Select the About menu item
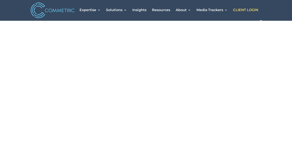The width and height of the screenshot is (292, 164). (x=181, y=10)
